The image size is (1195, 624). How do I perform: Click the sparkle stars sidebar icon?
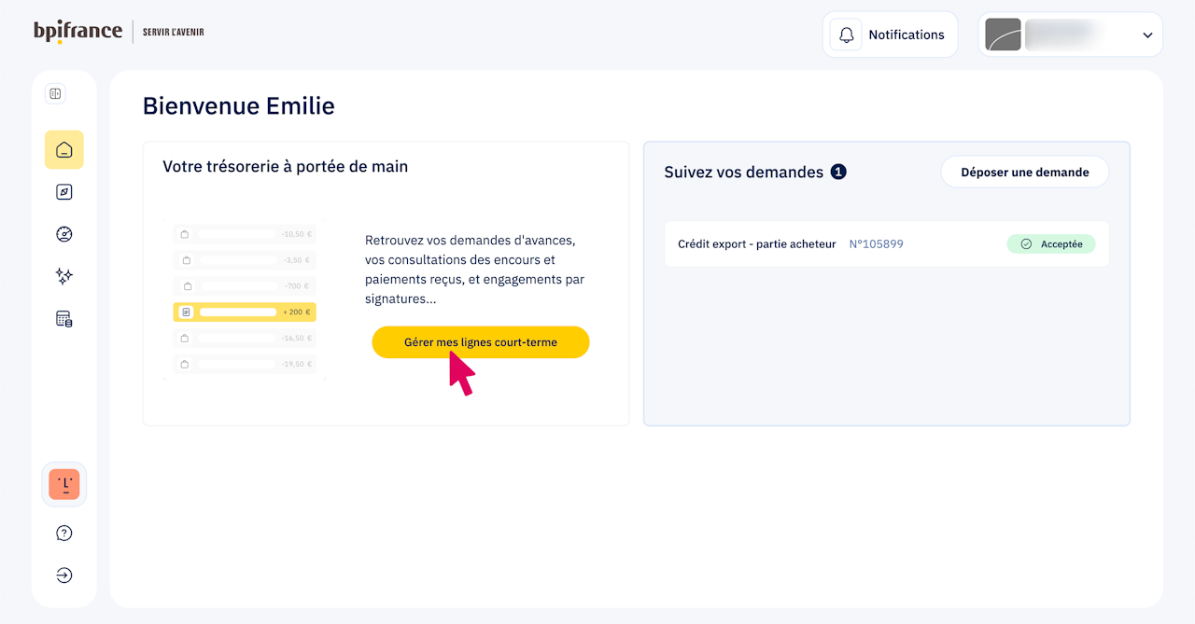(64, 276)
